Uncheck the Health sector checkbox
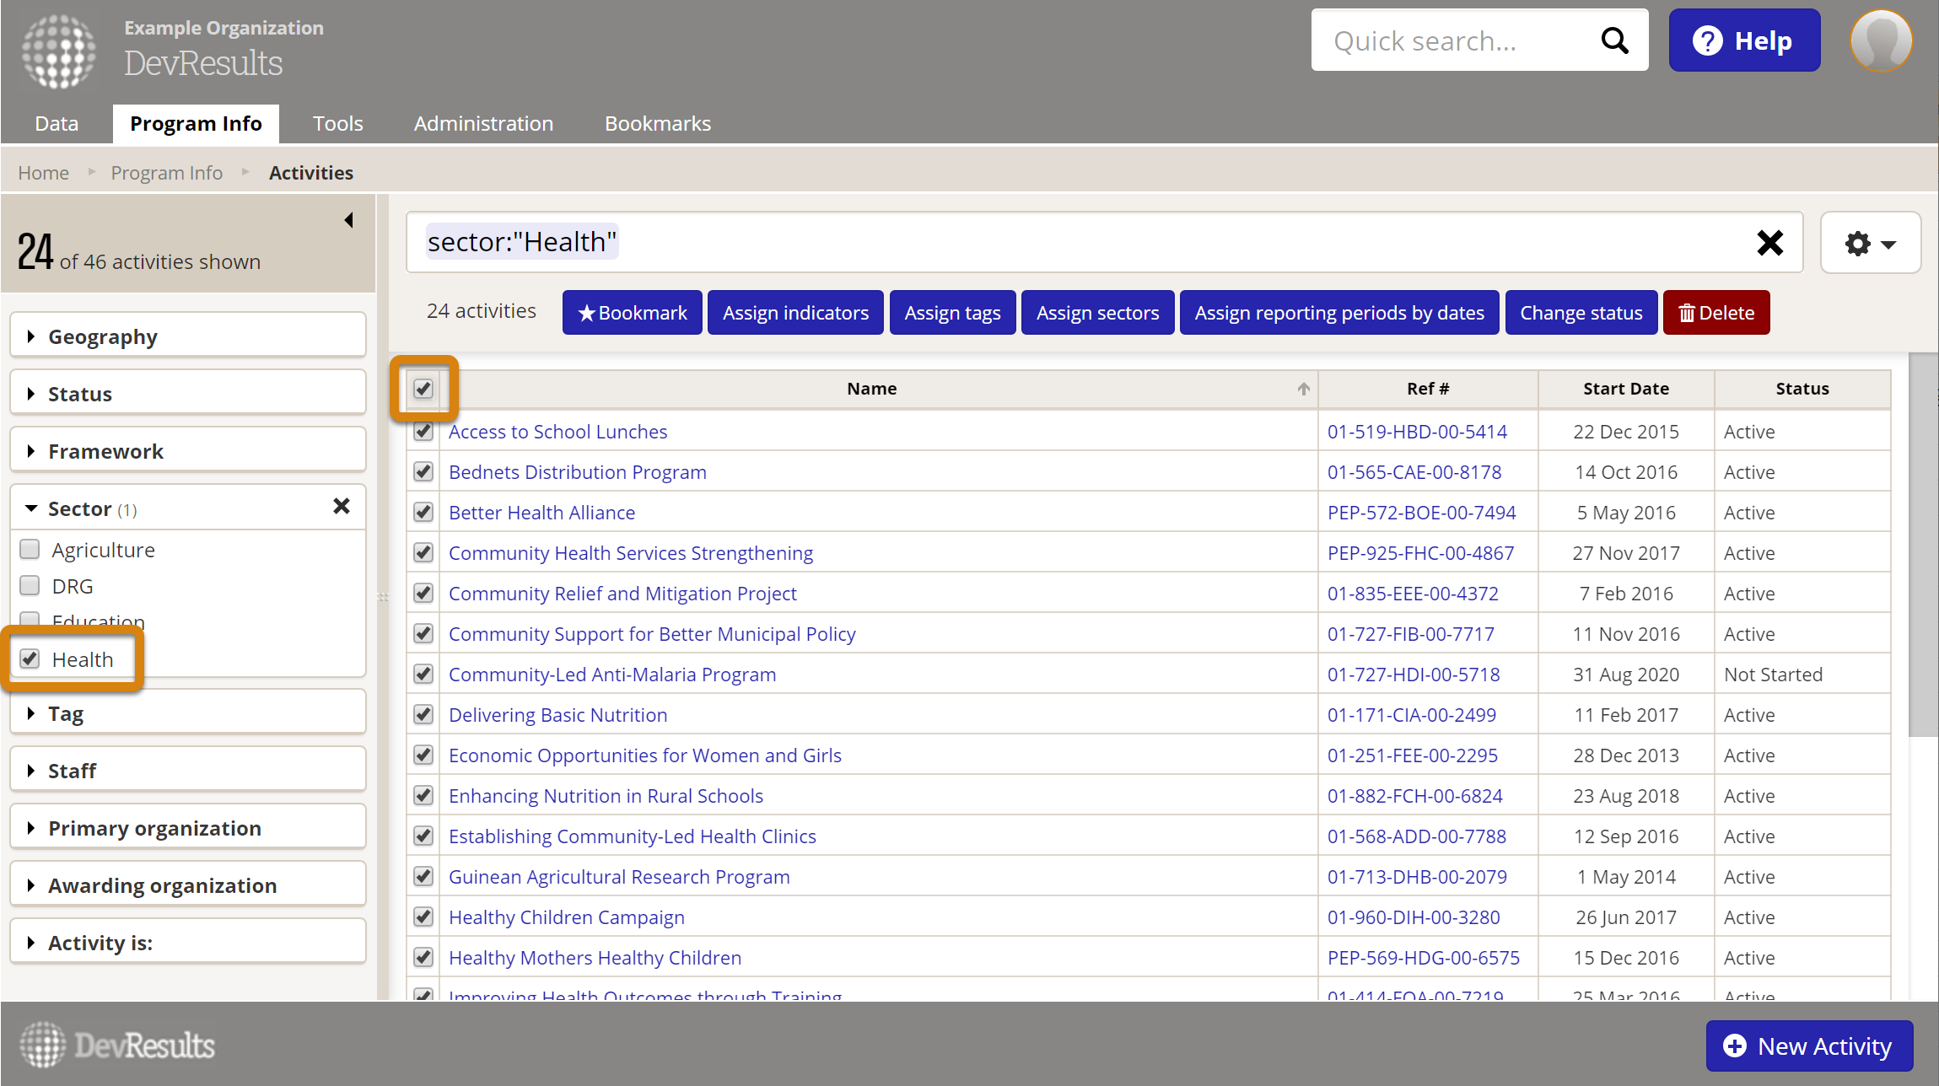This screenshot has height=1086, width=1939. pos(30,659)
